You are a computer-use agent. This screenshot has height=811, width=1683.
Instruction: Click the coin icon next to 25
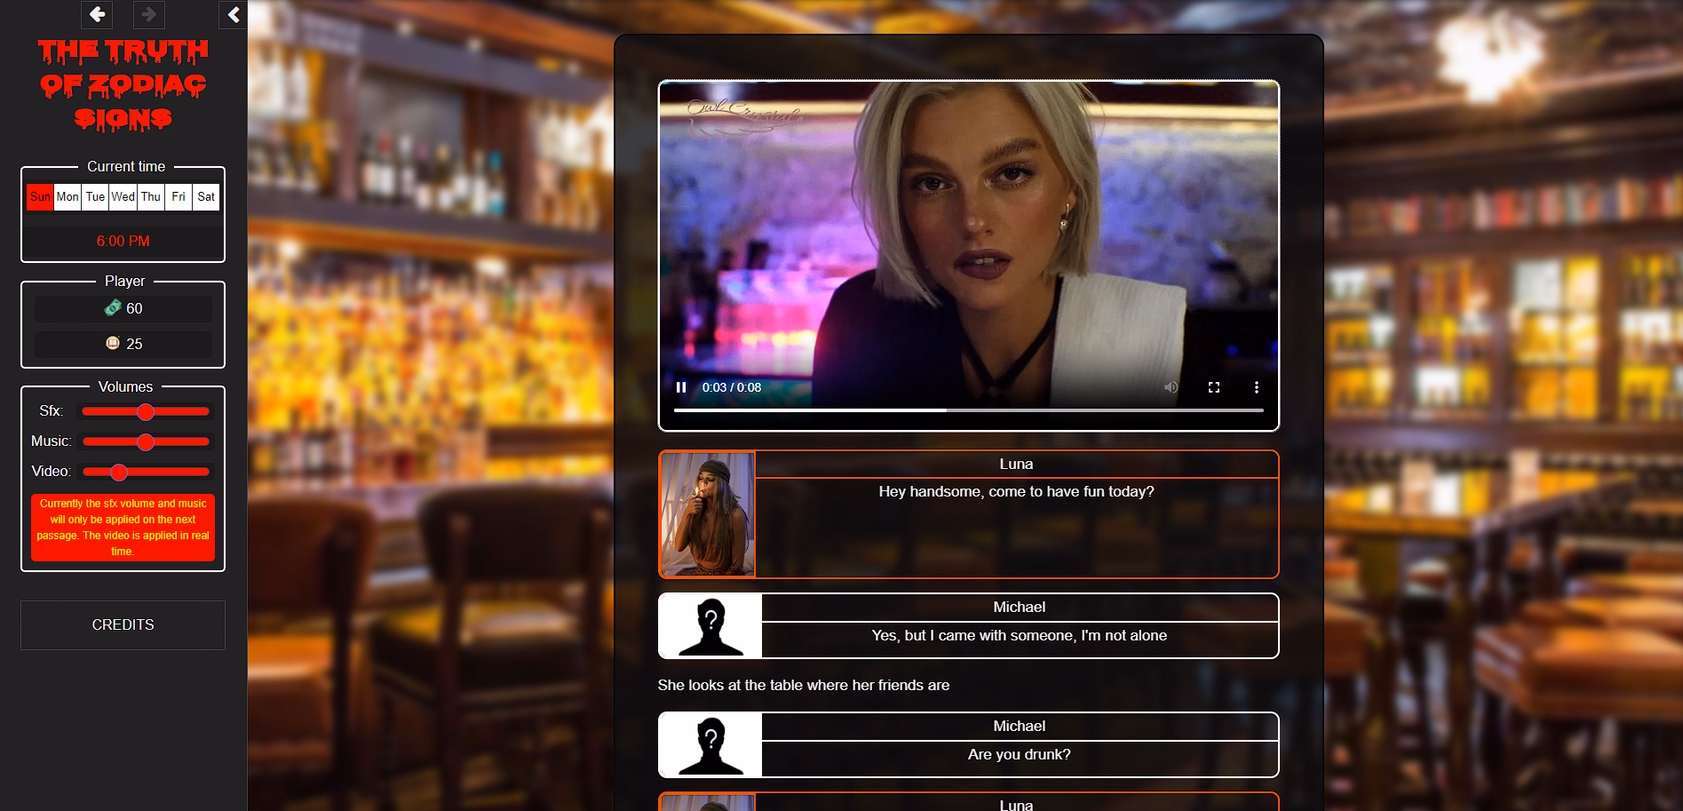tap(113, 343)
